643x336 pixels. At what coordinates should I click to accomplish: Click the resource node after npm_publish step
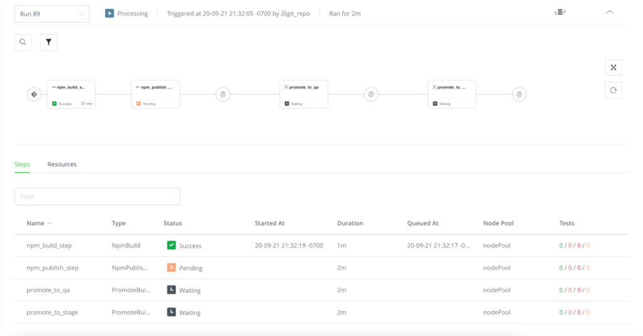click(222, 94)
